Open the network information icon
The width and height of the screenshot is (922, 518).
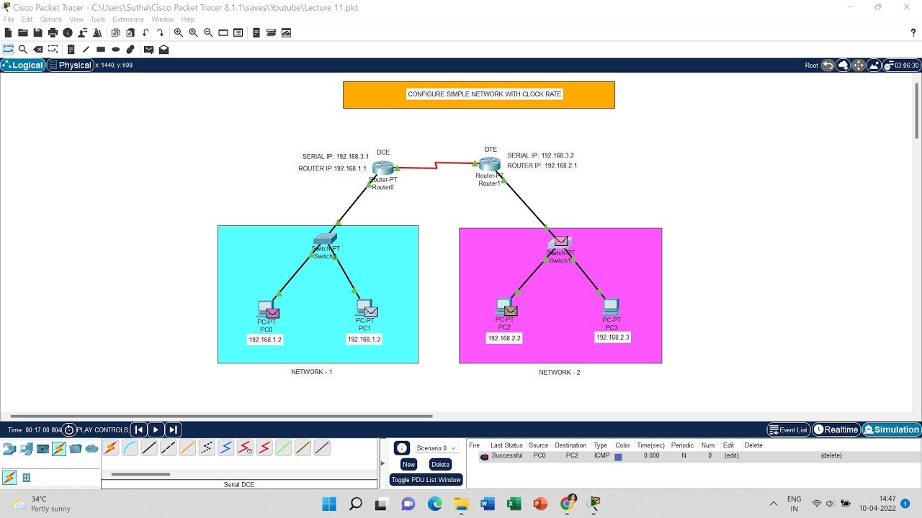(x=68, y=32)
